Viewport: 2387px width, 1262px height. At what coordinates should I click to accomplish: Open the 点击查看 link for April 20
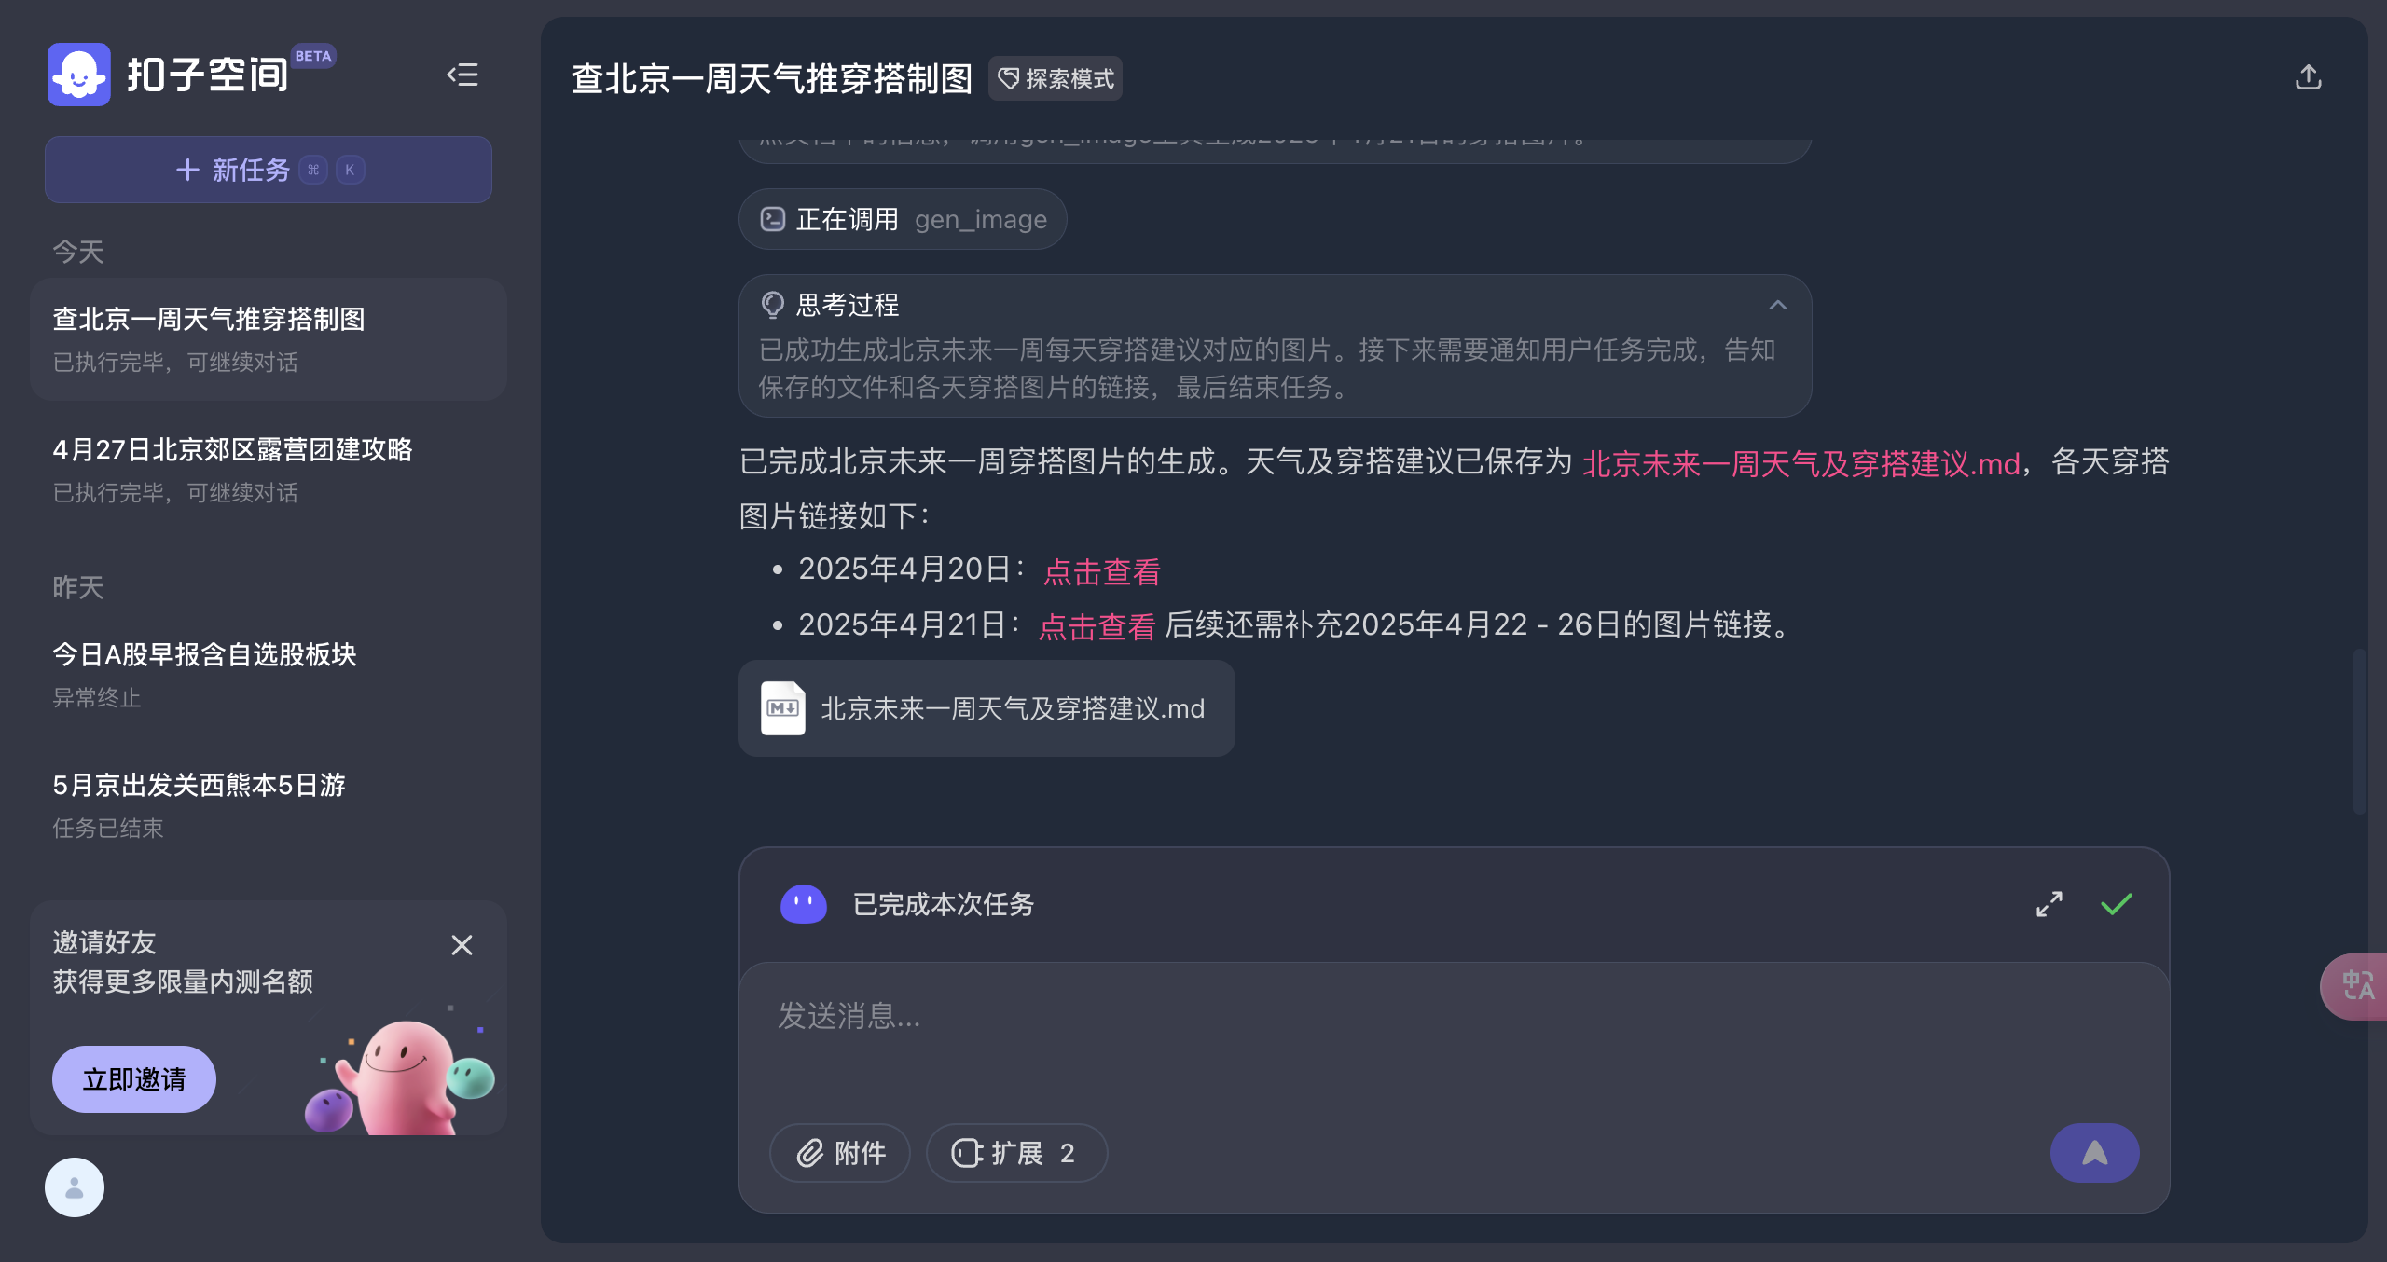point(1101,571)
